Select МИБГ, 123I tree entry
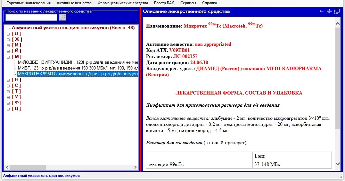The height and width of the screenshot is (181, 345). (x=78, y=68)
